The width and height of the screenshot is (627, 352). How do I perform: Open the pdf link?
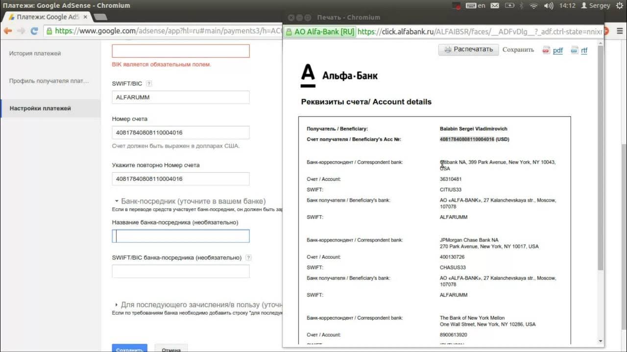558,50
